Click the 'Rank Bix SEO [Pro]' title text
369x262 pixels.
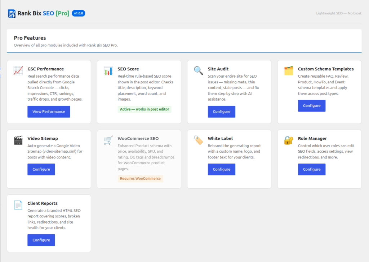tap(43, 13)
